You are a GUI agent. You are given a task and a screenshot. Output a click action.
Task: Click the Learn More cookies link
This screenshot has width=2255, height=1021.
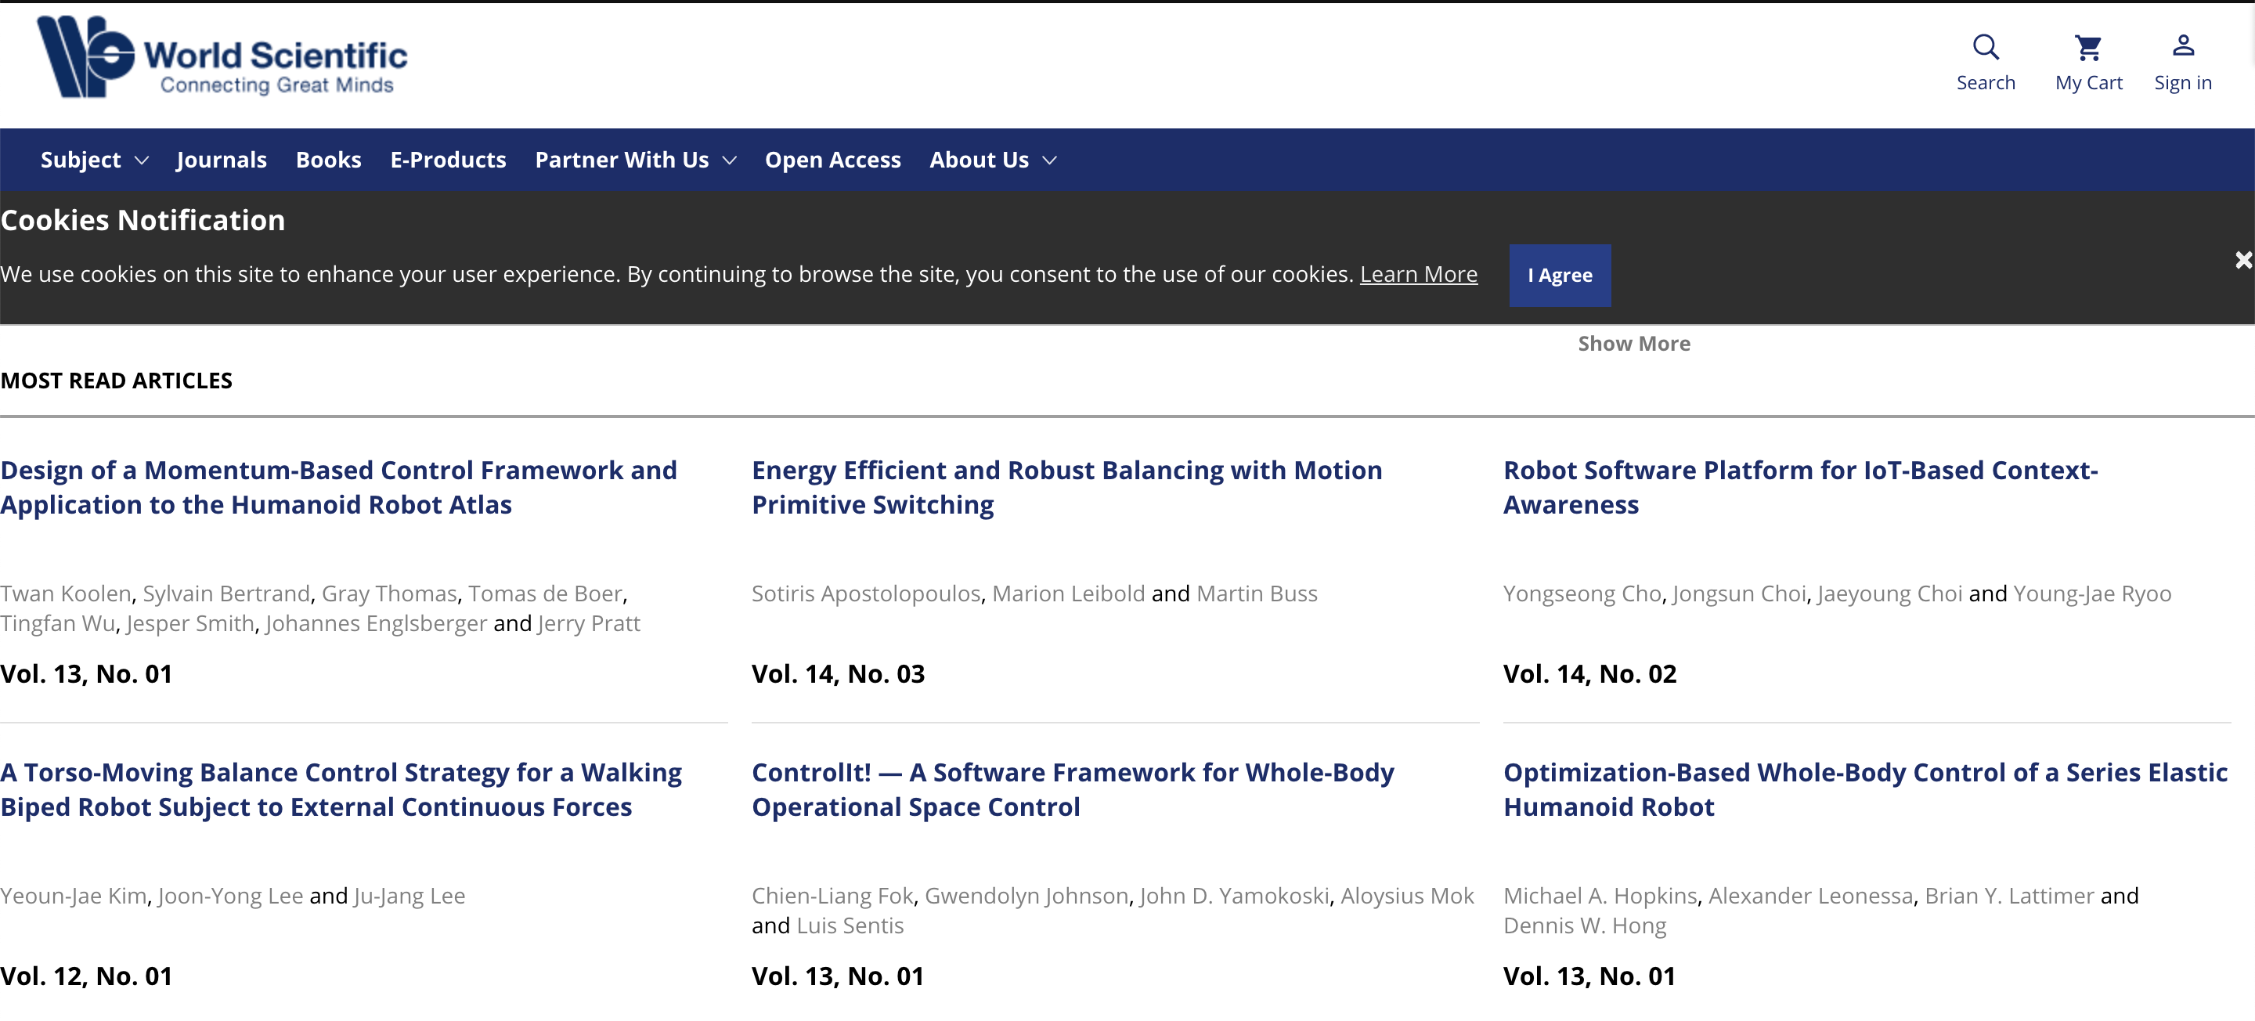1418,275
